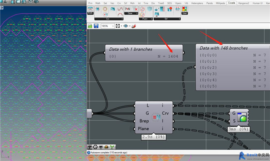Toggle the eye preview icon
Screen dimensions: 270x161
(x=126, y=26)
